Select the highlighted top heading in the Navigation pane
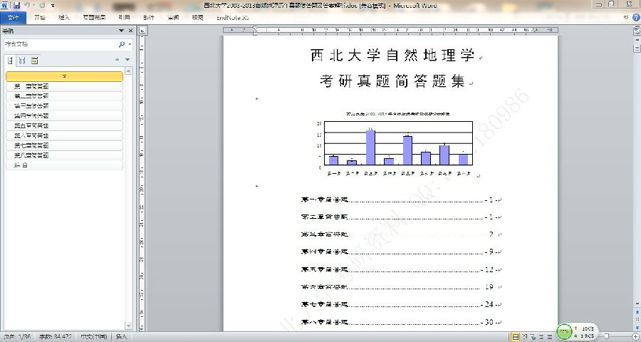This screenshot has width=641, height=342. (64, 76)
